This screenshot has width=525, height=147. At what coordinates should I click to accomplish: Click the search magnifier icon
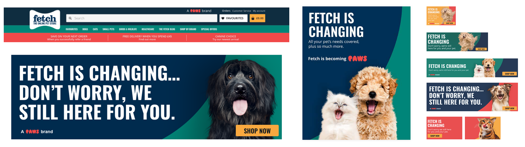70,18
